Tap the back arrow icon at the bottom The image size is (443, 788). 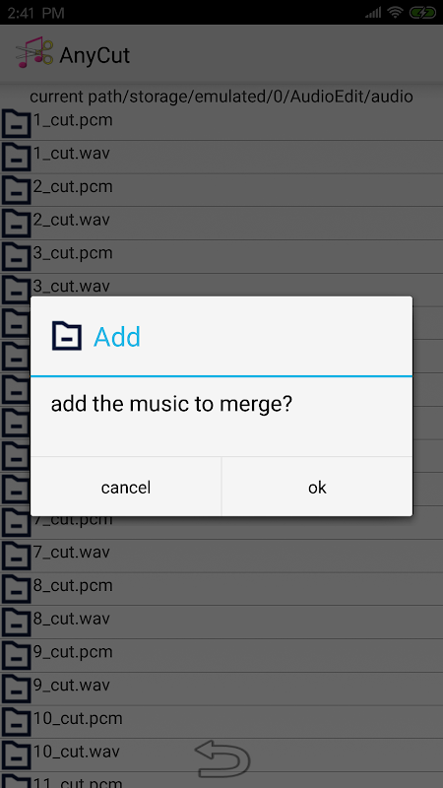pos(222,758)
